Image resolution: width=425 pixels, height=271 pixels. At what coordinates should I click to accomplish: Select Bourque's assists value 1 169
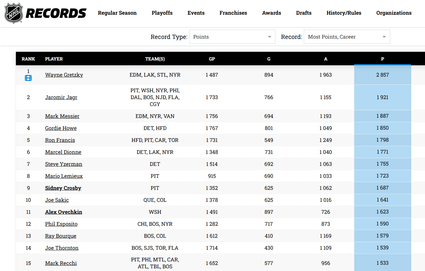(x=326, y=236)
